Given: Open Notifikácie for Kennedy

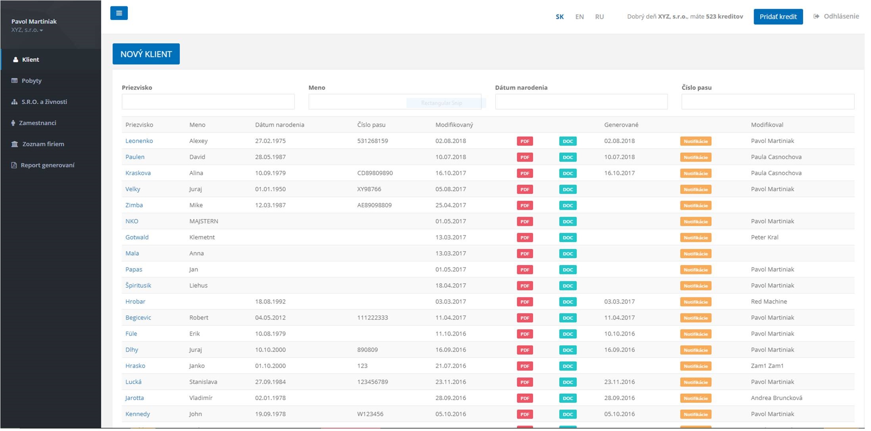Looking at the screenshot, I should 696,414.
